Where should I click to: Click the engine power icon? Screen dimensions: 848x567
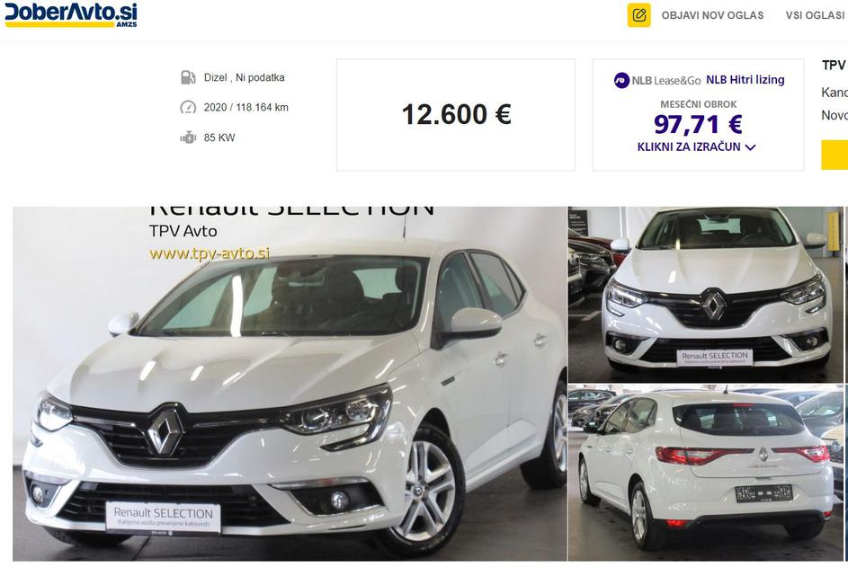pos(188,137)
